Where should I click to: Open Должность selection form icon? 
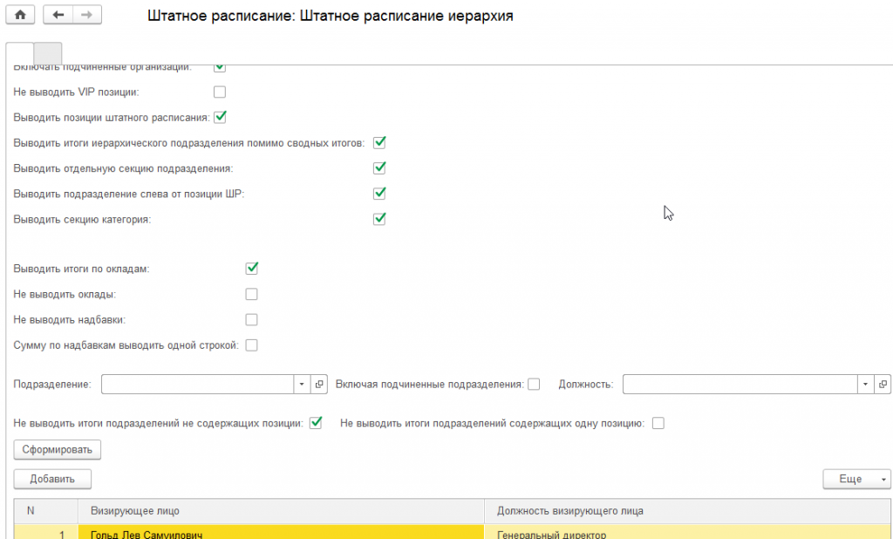point(883,384)
